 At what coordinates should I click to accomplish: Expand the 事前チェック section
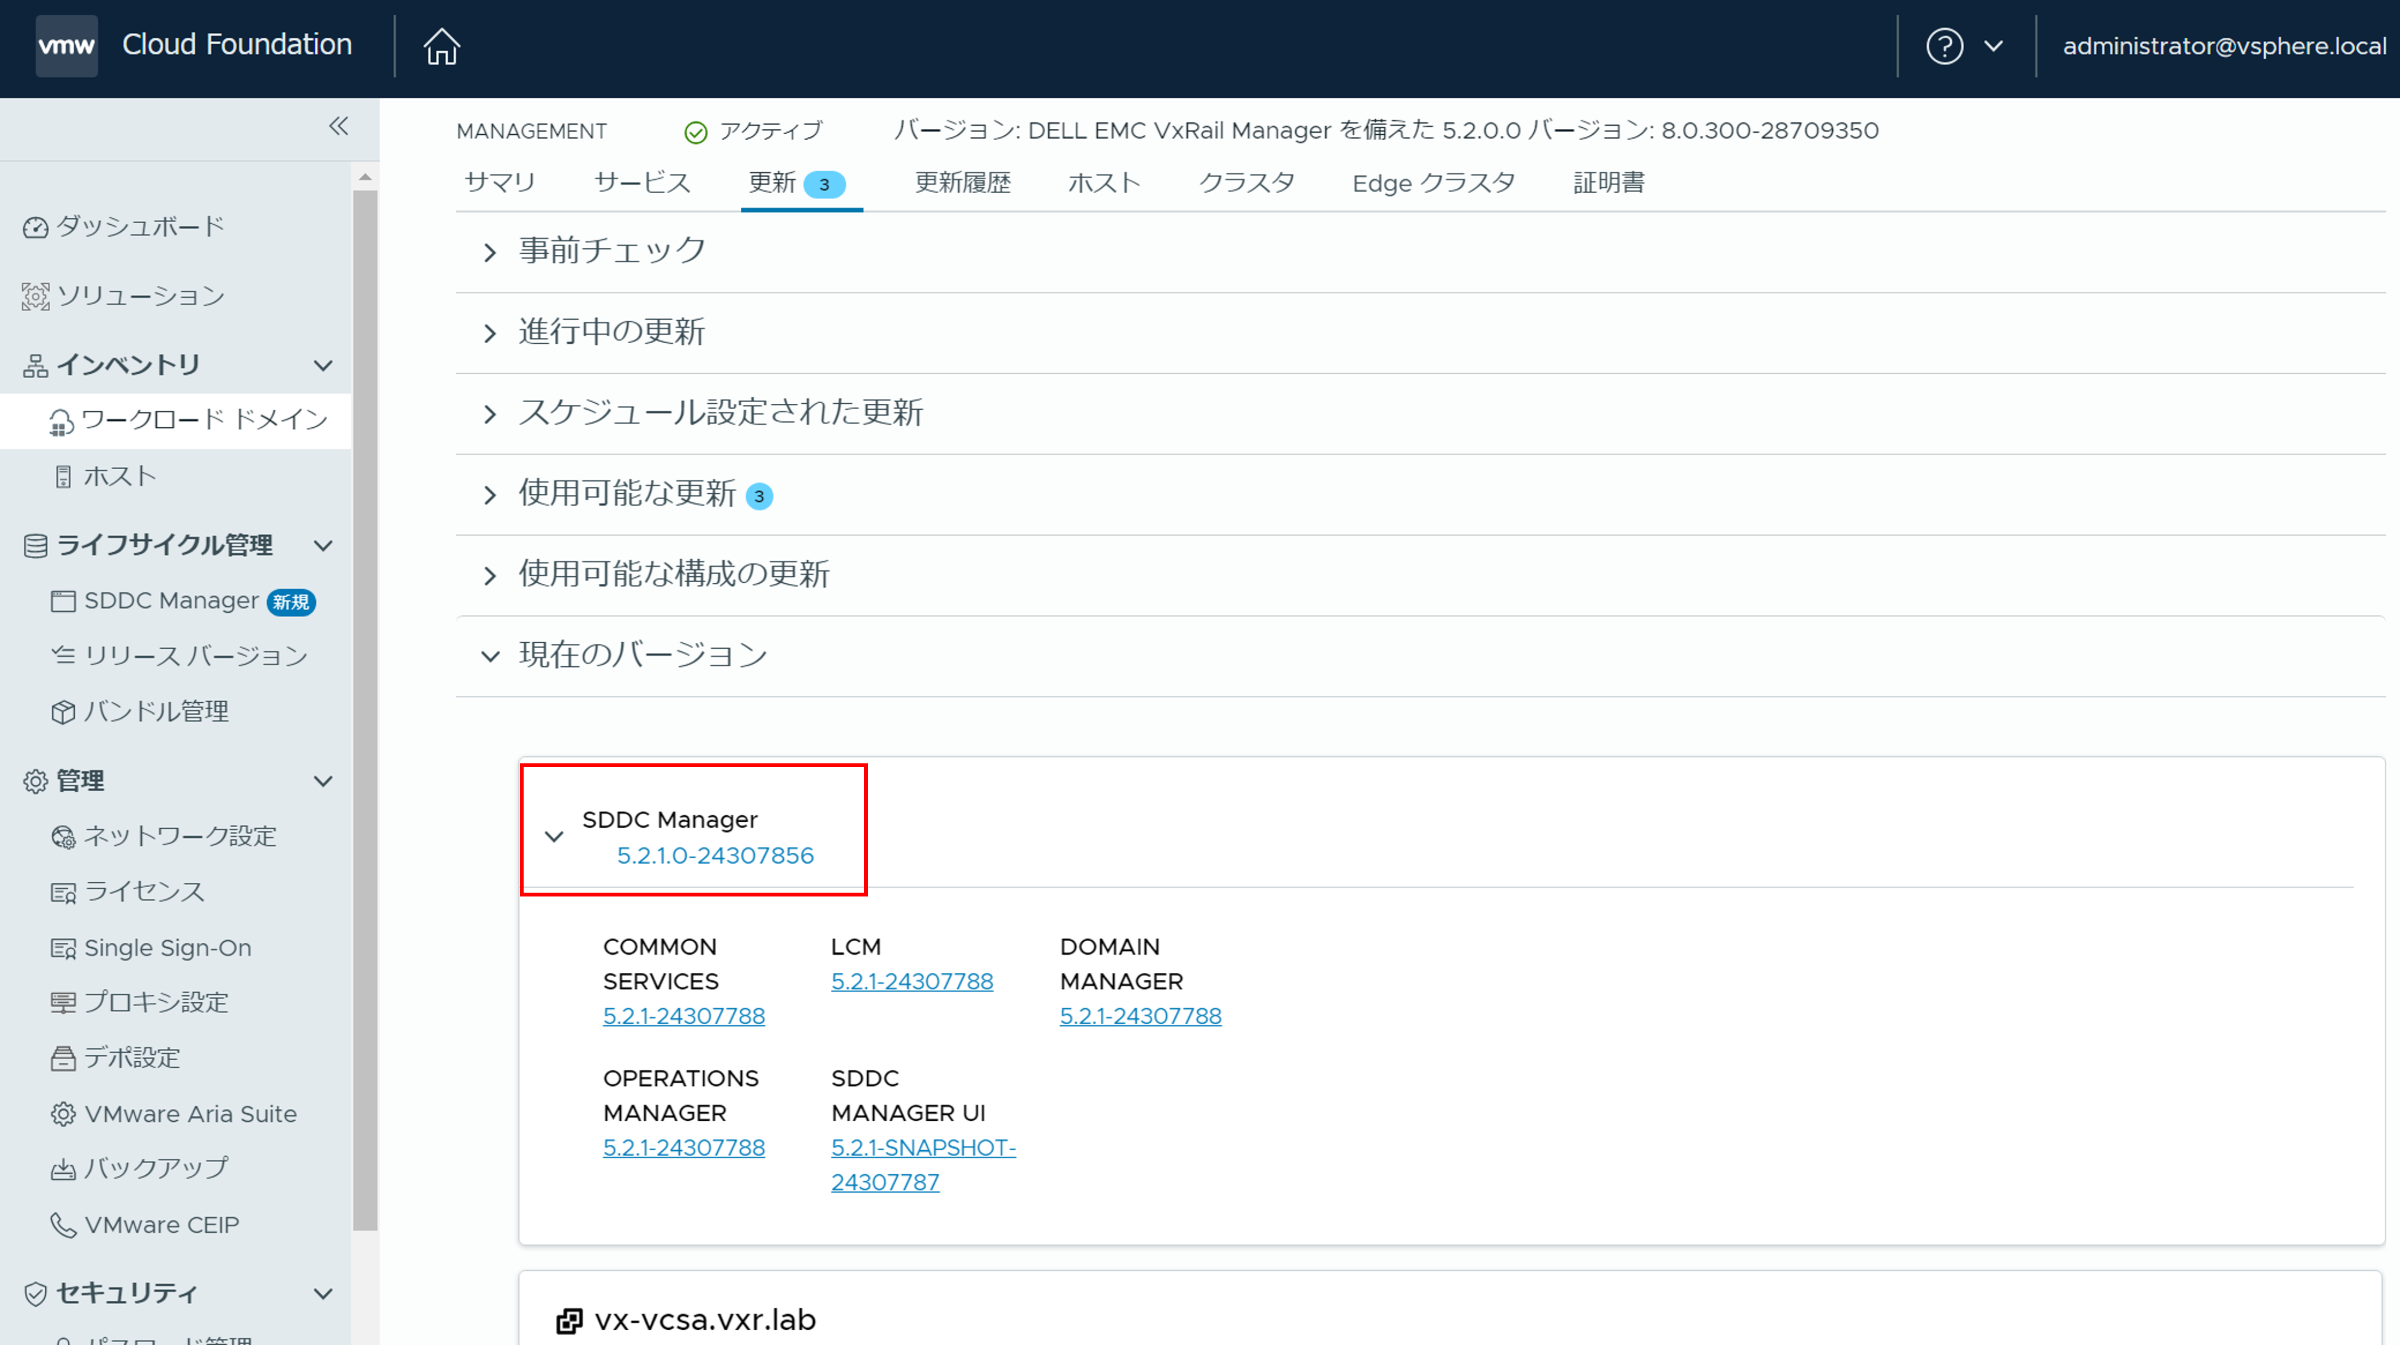pyautogui.click(x=490, y=253)
